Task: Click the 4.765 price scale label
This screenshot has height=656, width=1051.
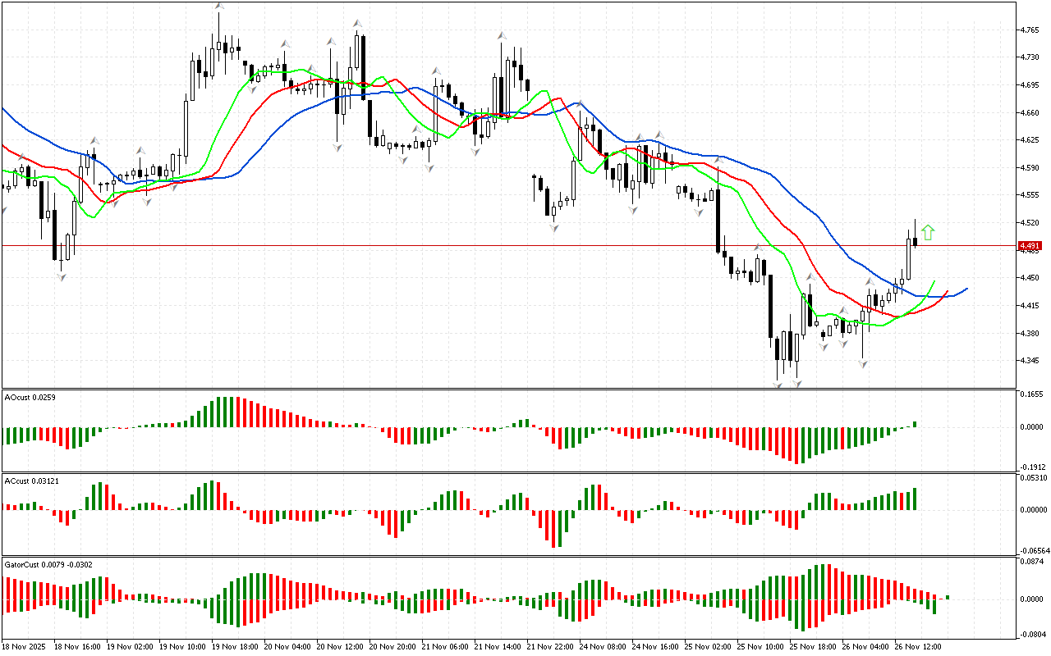Action: pyautogui.click(x=1030, y=30)
